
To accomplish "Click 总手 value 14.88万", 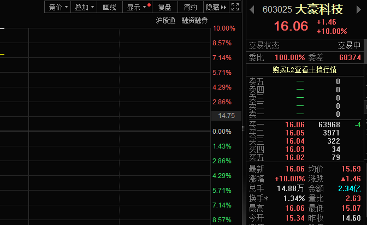I will (291, 188).
